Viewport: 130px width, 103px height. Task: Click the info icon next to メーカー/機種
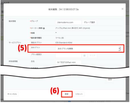pyautogui.click(x=44, y=28)
